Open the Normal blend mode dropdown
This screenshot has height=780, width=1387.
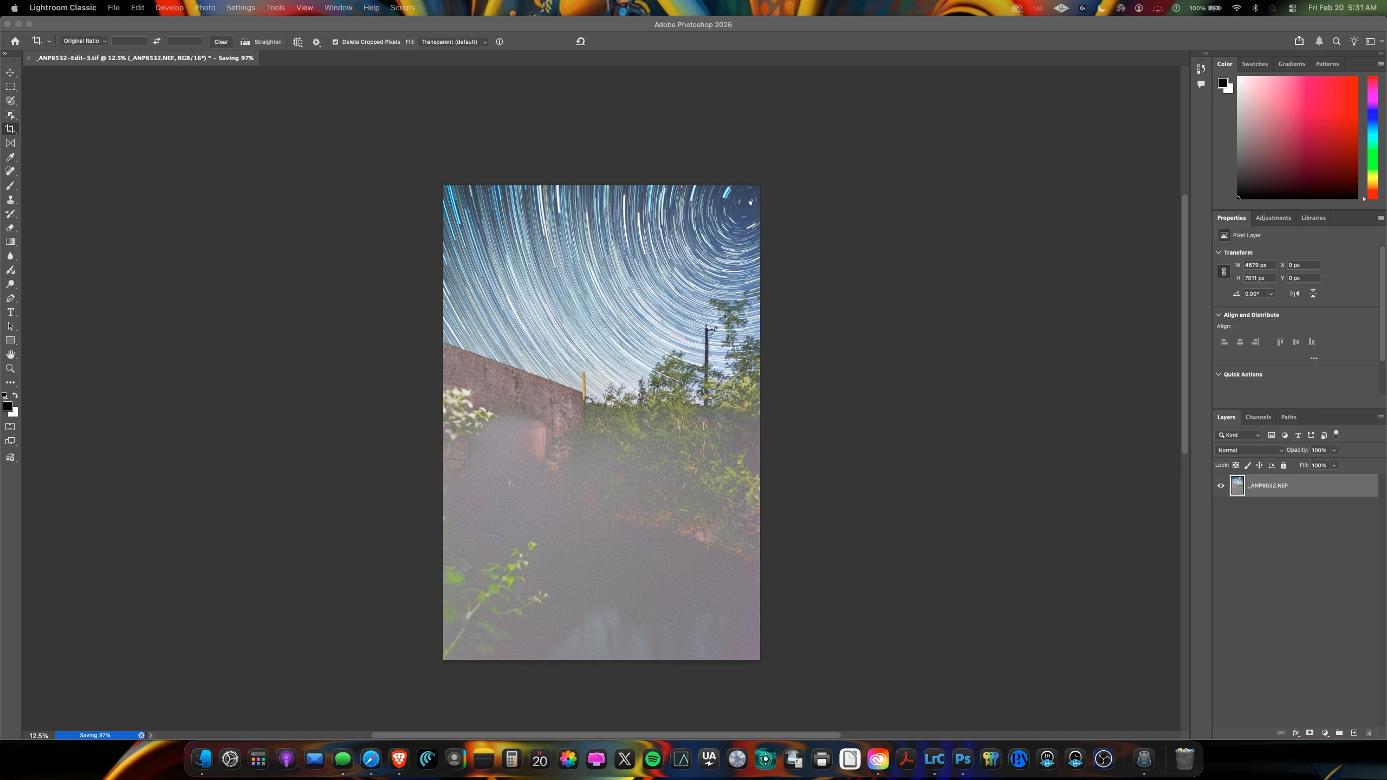pos(1249,450)
